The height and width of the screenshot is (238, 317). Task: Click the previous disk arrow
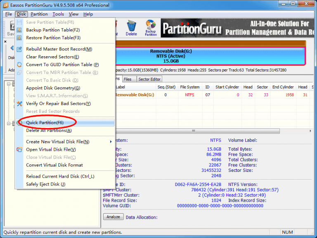(12, 48)
